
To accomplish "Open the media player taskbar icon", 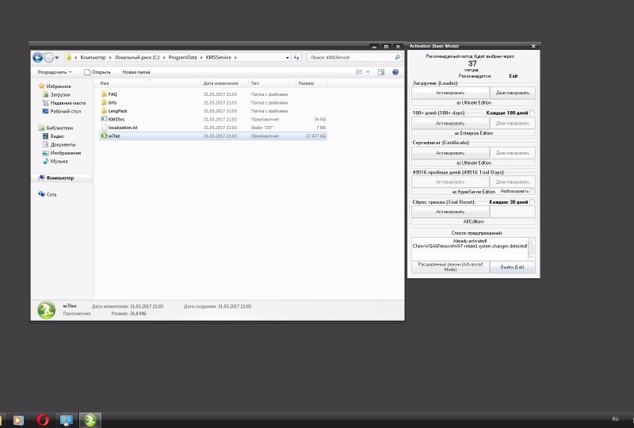I will coord(18,420).
